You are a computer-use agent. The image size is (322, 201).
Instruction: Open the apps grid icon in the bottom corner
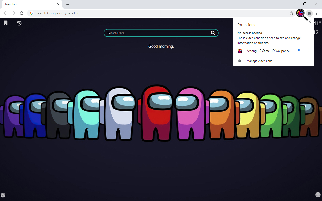[318, 195]
